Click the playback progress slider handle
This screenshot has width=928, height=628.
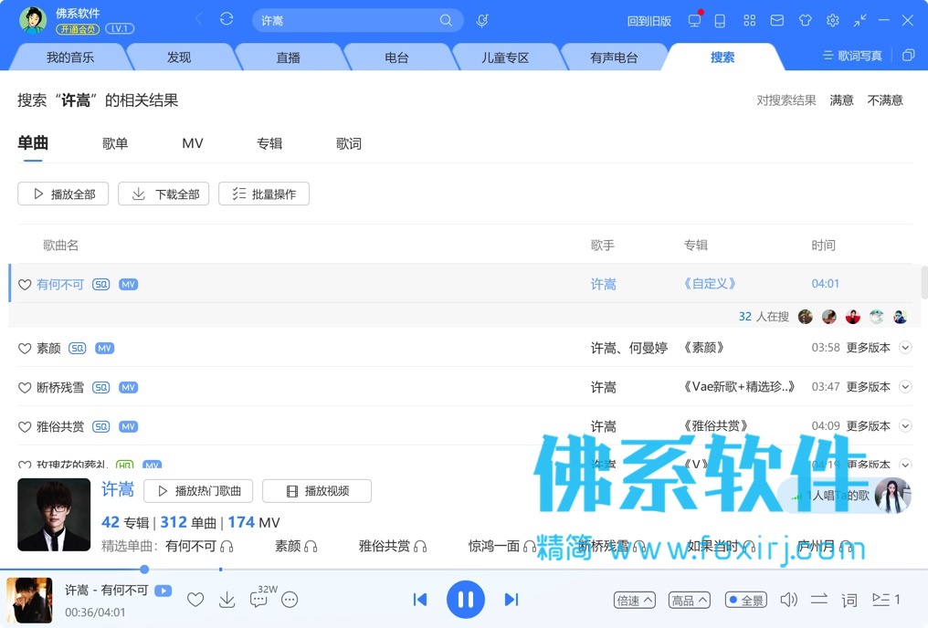click(x=144, y=570)
